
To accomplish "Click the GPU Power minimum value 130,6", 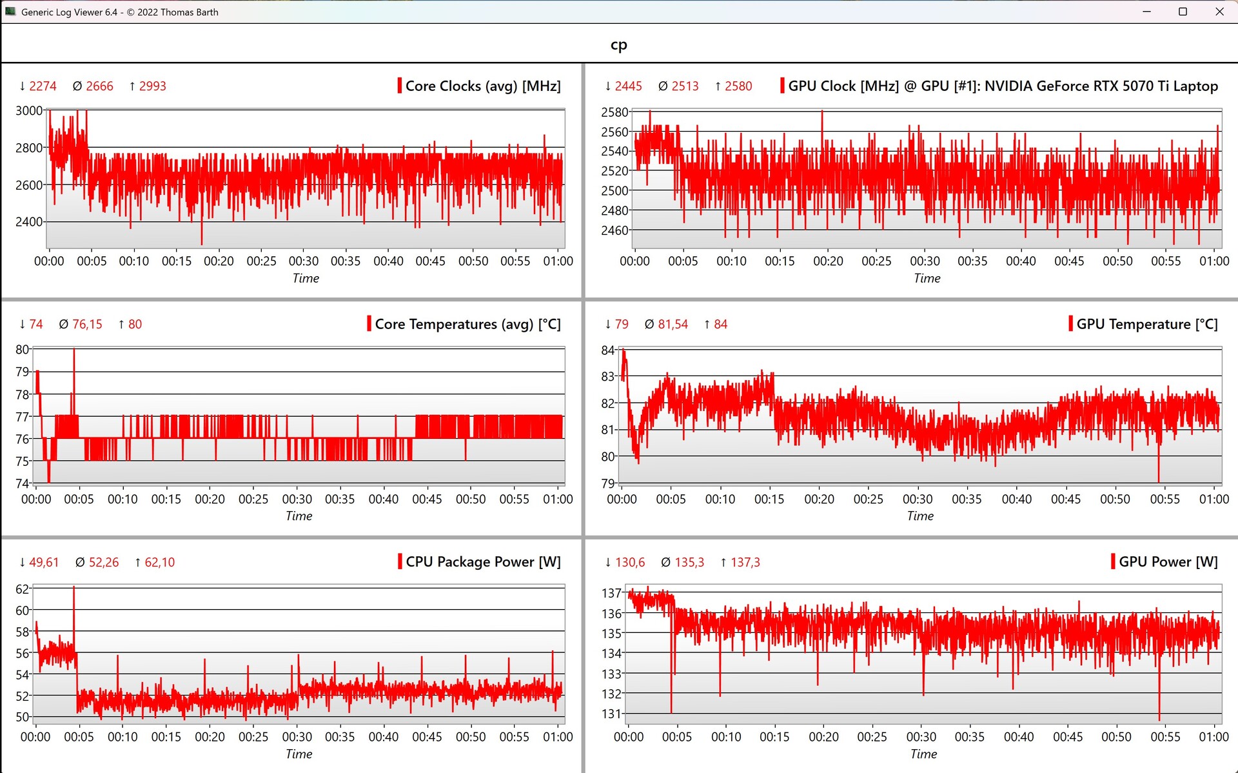I will [x=630, y=562].
